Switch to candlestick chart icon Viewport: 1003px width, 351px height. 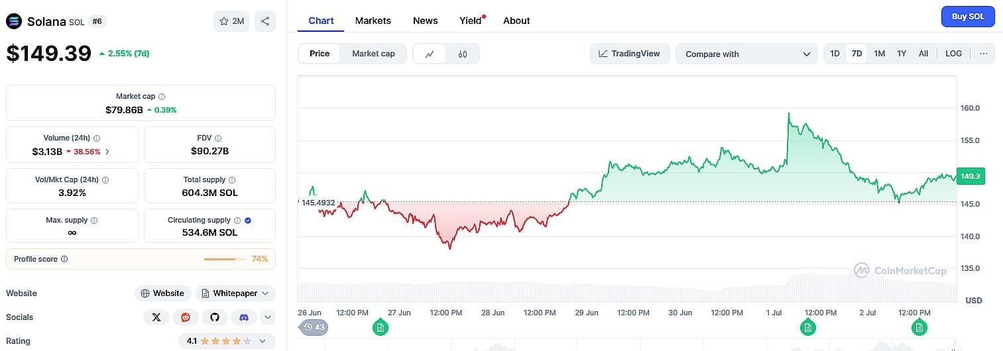point(463,54)
